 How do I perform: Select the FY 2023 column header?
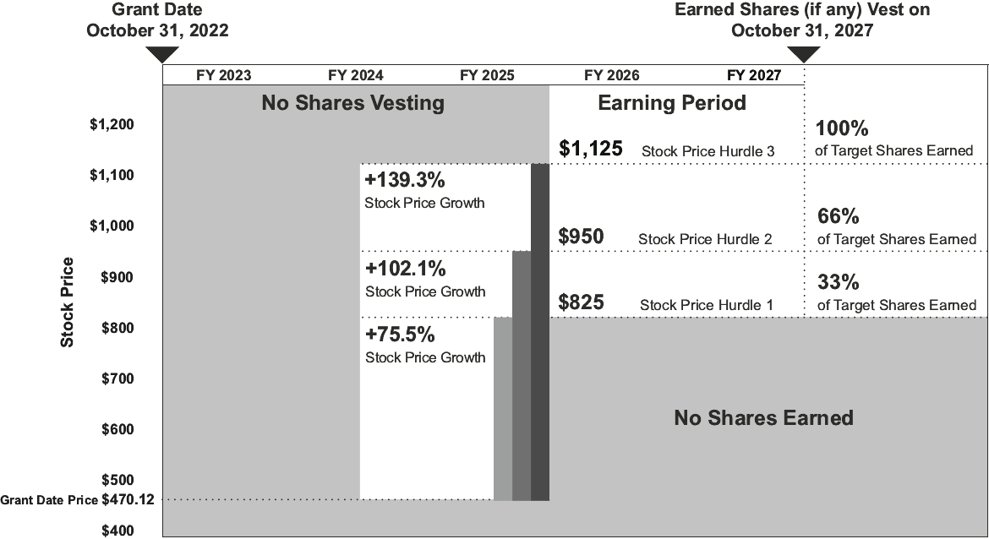click(223, 75)
